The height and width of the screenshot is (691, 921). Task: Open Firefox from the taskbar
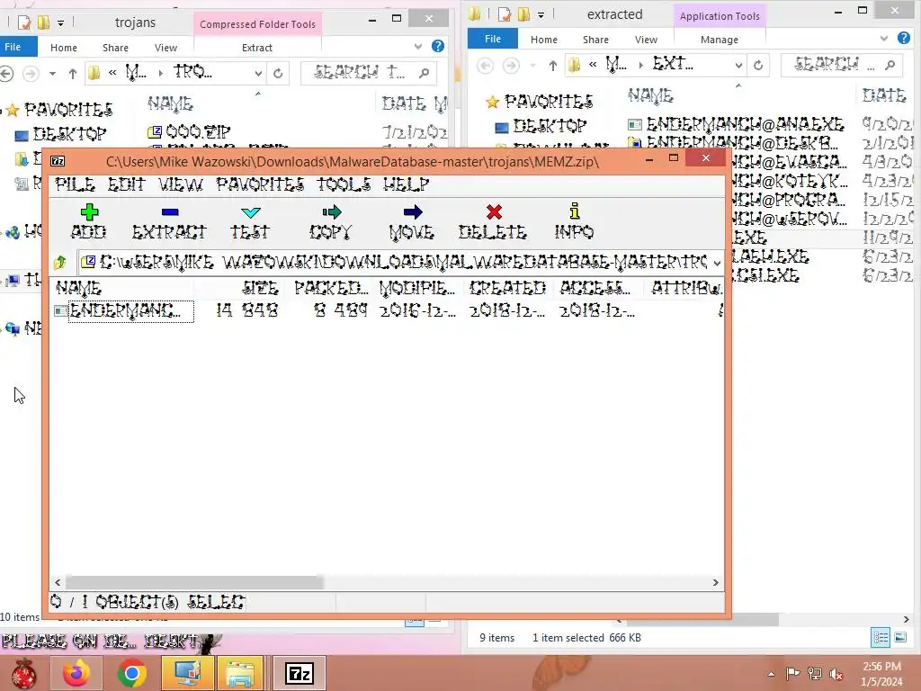tap(76, 673)
